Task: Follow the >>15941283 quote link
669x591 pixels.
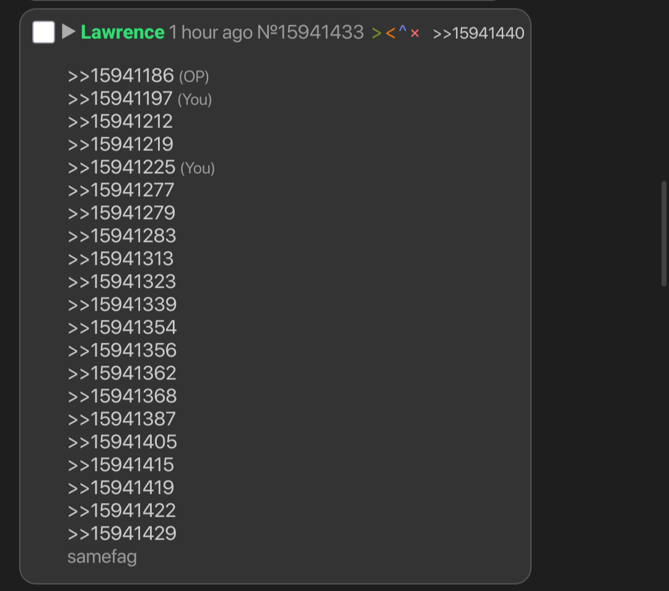Action: coord(122,236)
